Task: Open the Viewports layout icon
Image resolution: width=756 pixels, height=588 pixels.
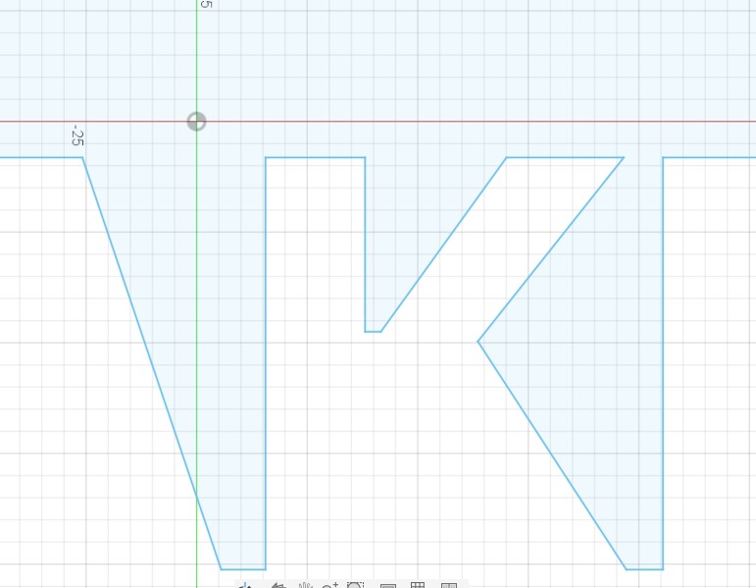Action: (x=448, y=585)
